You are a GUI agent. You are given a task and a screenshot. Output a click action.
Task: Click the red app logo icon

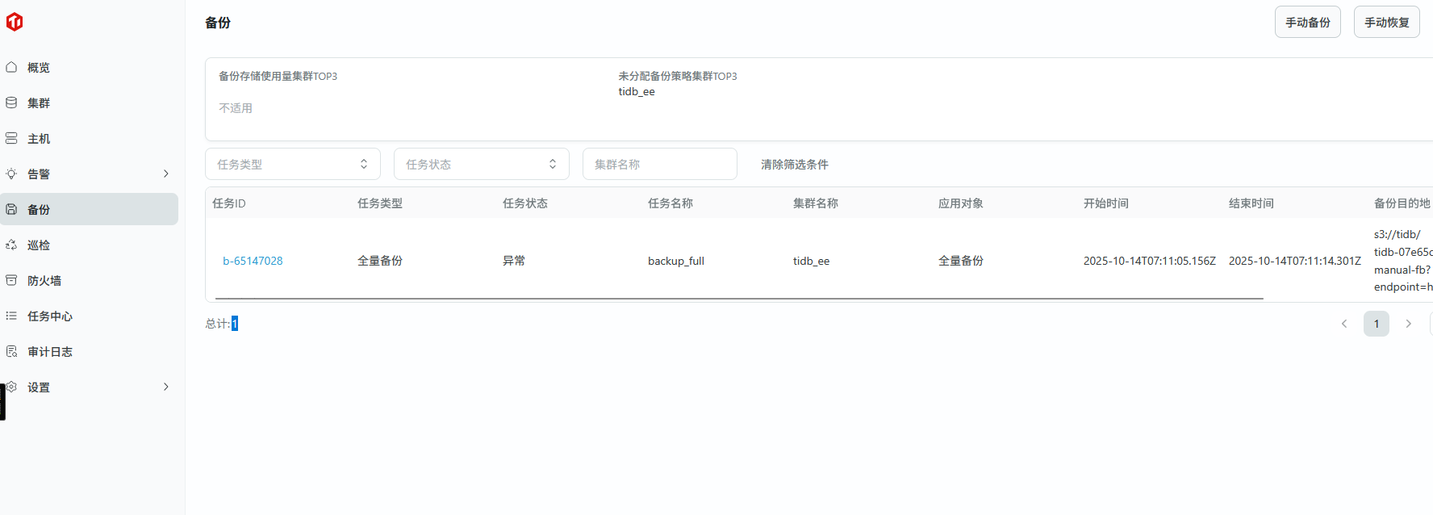[15, 22]
